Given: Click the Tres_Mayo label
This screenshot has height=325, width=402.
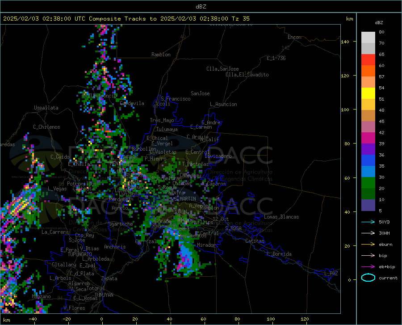Looking at the screenshot, I should 162,120.
